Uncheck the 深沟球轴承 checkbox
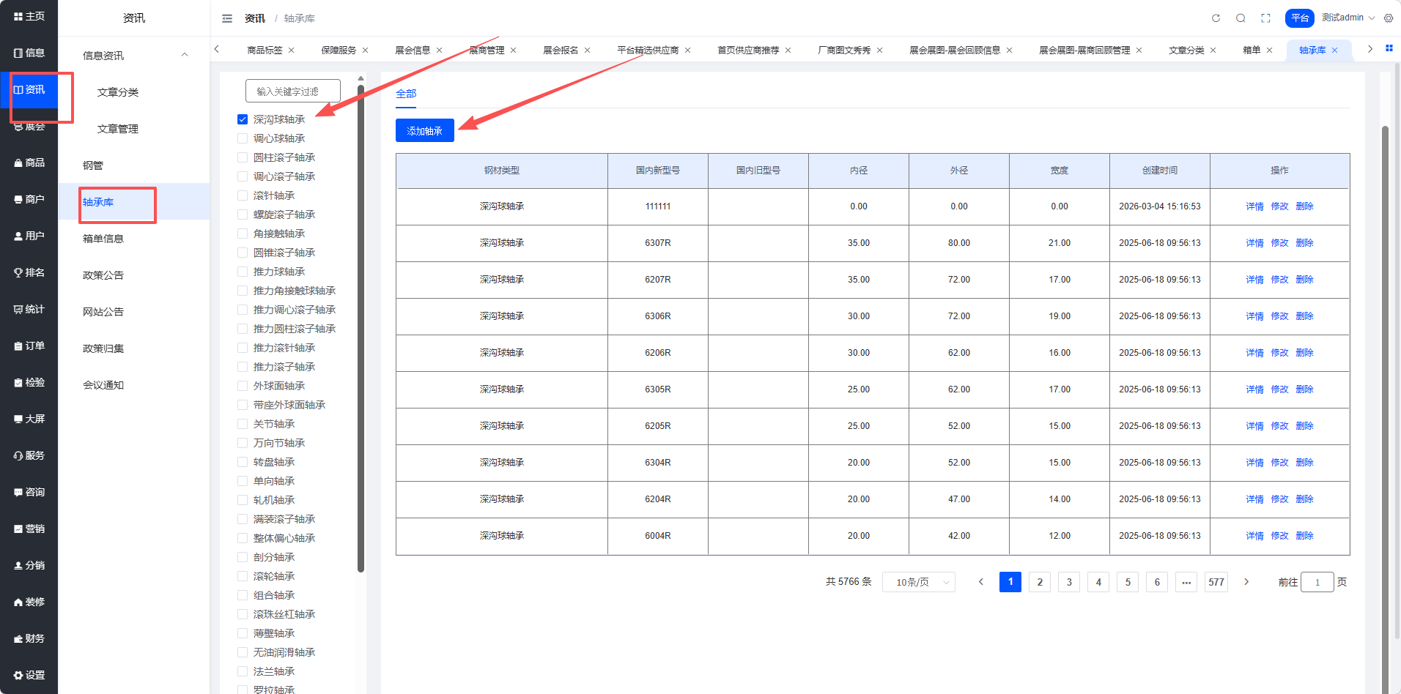 243,119
